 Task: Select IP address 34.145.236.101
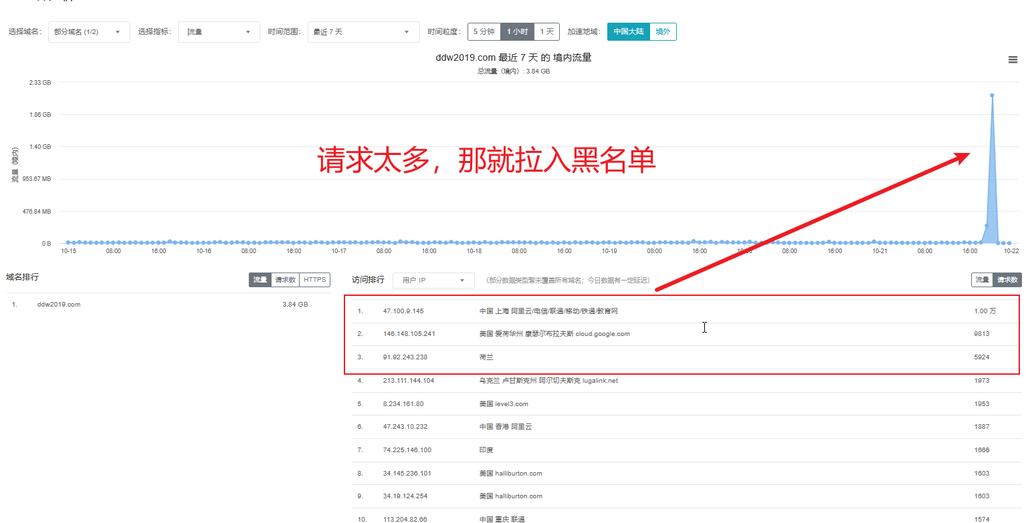click(x=407, y=474)
